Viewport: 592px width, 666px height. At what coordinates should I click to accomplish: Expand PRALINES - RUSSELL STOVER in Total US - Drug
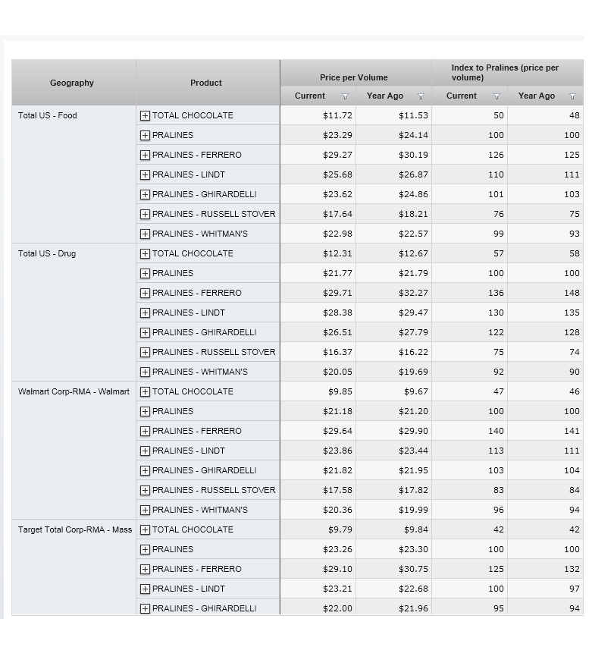[x=145, y=353]
